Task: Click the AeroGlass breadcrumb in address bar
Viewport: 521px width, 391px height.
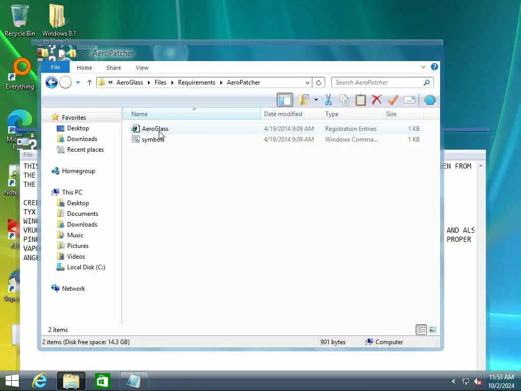Action: coord(130,82)
